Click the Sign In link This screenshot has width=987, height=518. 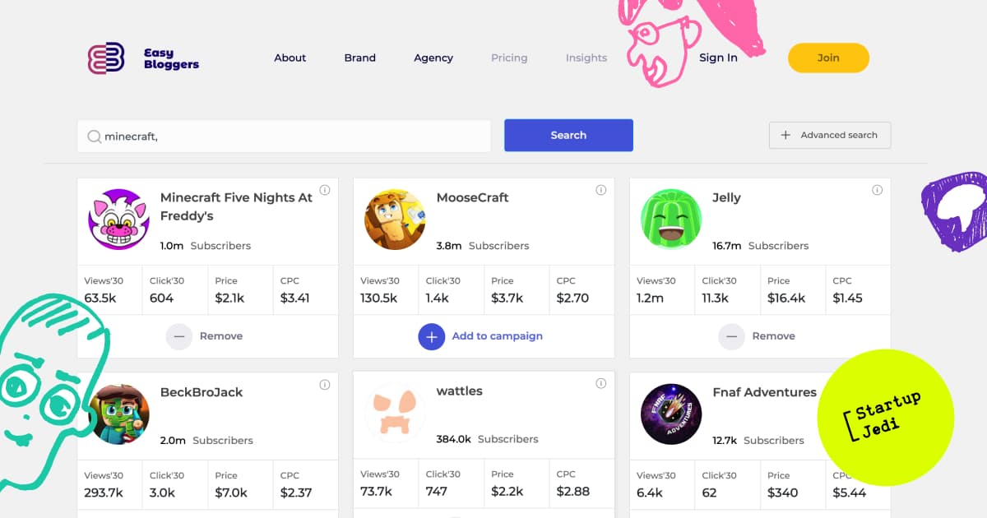(x=718, y=58)
